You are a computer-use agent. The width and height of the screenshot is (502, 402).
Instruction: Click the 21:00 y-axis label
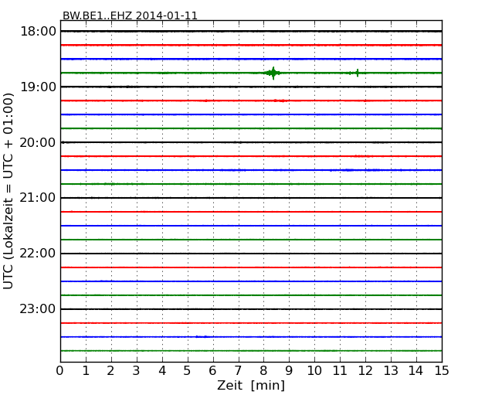(x=38, y=198)
